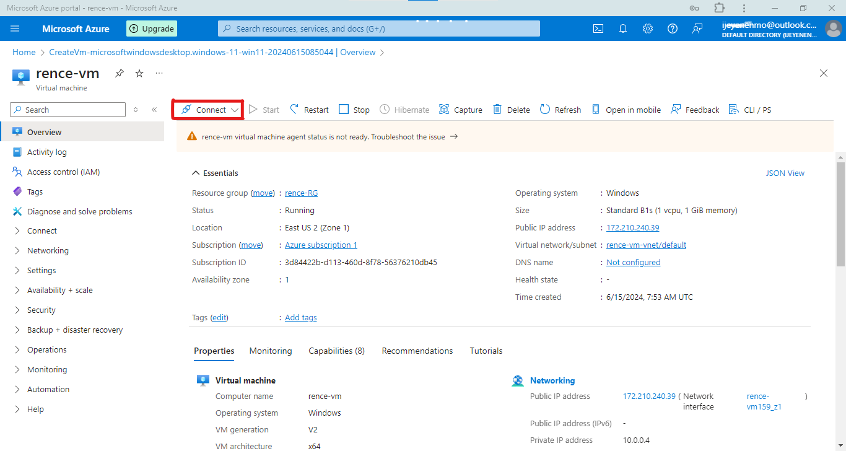Click the page vertical scrollbar
This screenshot has height=451, width=846.
coord(840,214)
